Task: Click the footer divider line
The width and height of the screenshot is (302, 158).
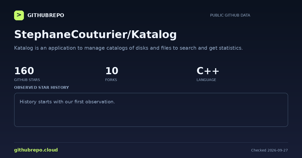Action: tap(151, 142)
